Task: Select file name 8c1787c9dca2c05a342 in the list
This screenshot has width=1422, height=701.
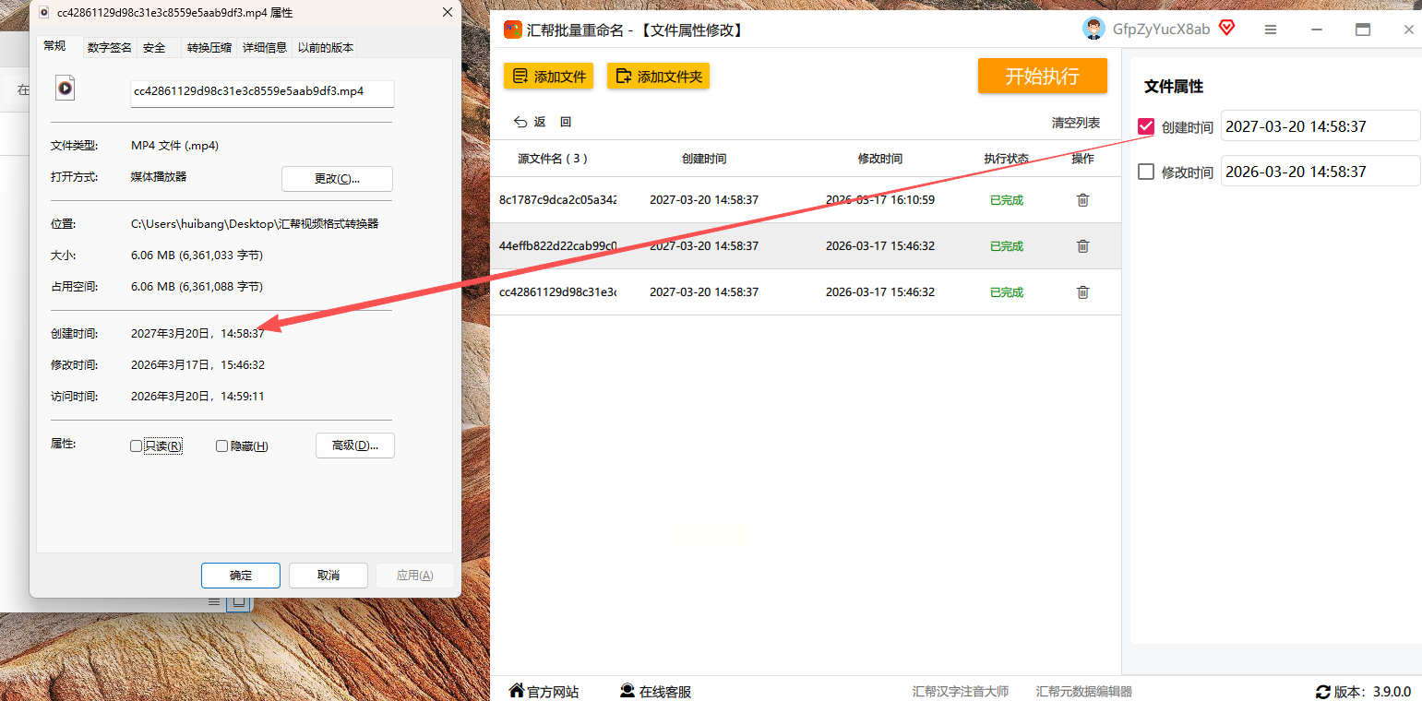Action: tap(557, 200)
